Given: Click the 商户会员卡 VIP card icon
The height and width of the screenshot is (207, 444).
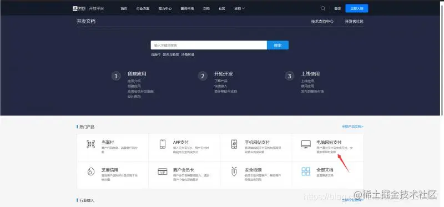Looking at the screenshot, I should (163, 171).
